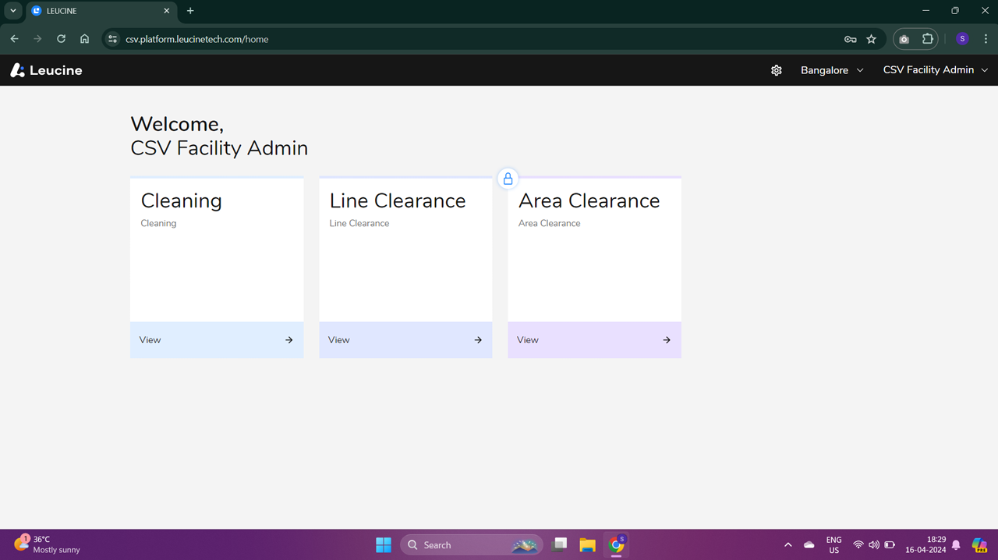Open notifications bell icon
998x560 pixels.
click(x=956, y=545)
